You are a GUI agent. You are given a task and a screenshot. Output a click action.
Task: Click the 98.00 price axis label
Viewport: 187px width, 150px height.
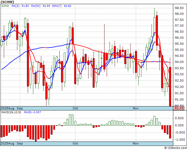point(179,14)
